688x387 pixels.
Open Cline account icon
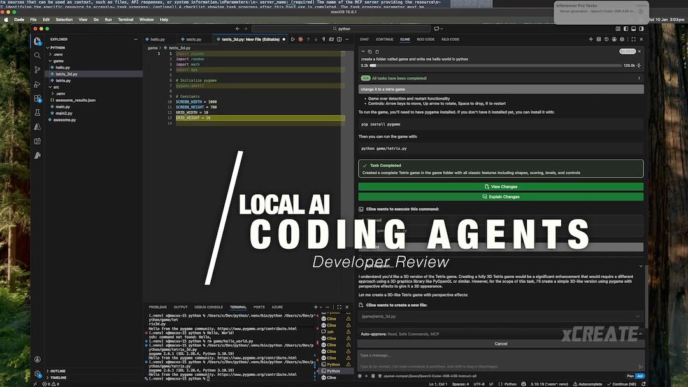(x=614, y=39)
